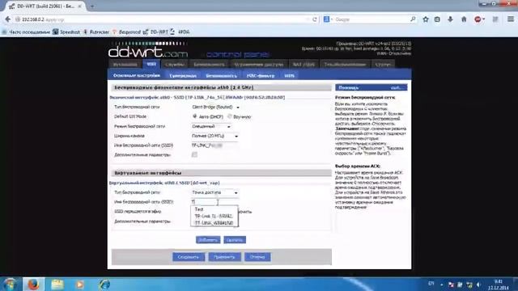This screenshot has width=518, height=291.
Task: Open the Security main tab
Action: coord(209,65)
